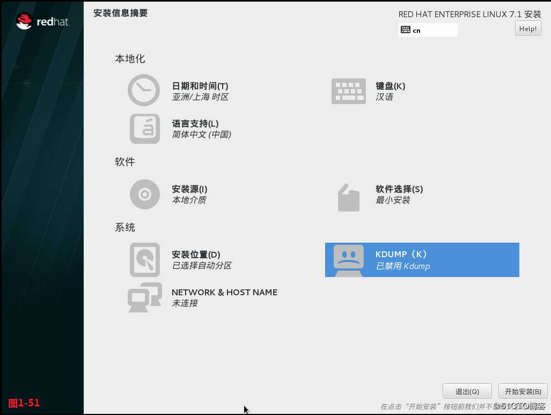Open 日期和时间(T) settings
The height and width of the screenshot is (415, 551).
point(200,86)
